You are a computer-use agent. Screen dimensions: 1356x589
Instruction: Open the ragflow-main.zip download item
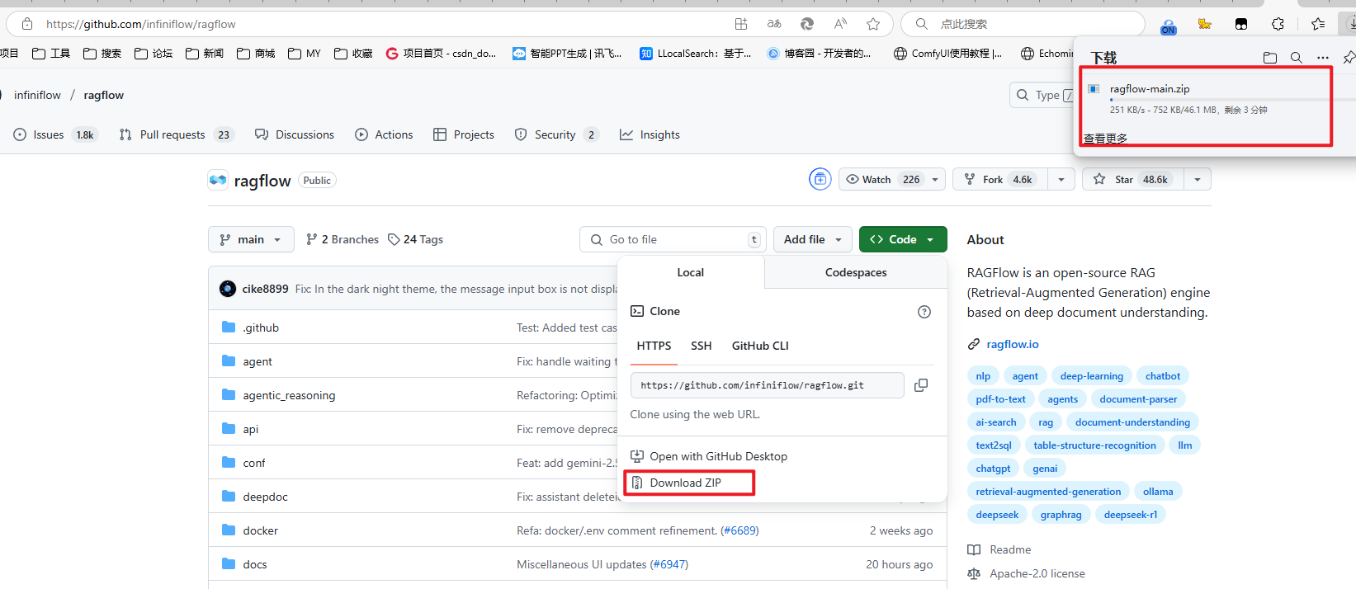(x=1149, y=89)
